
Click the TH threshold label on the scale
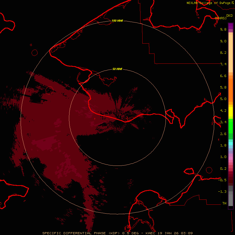[x=224, y=203]
